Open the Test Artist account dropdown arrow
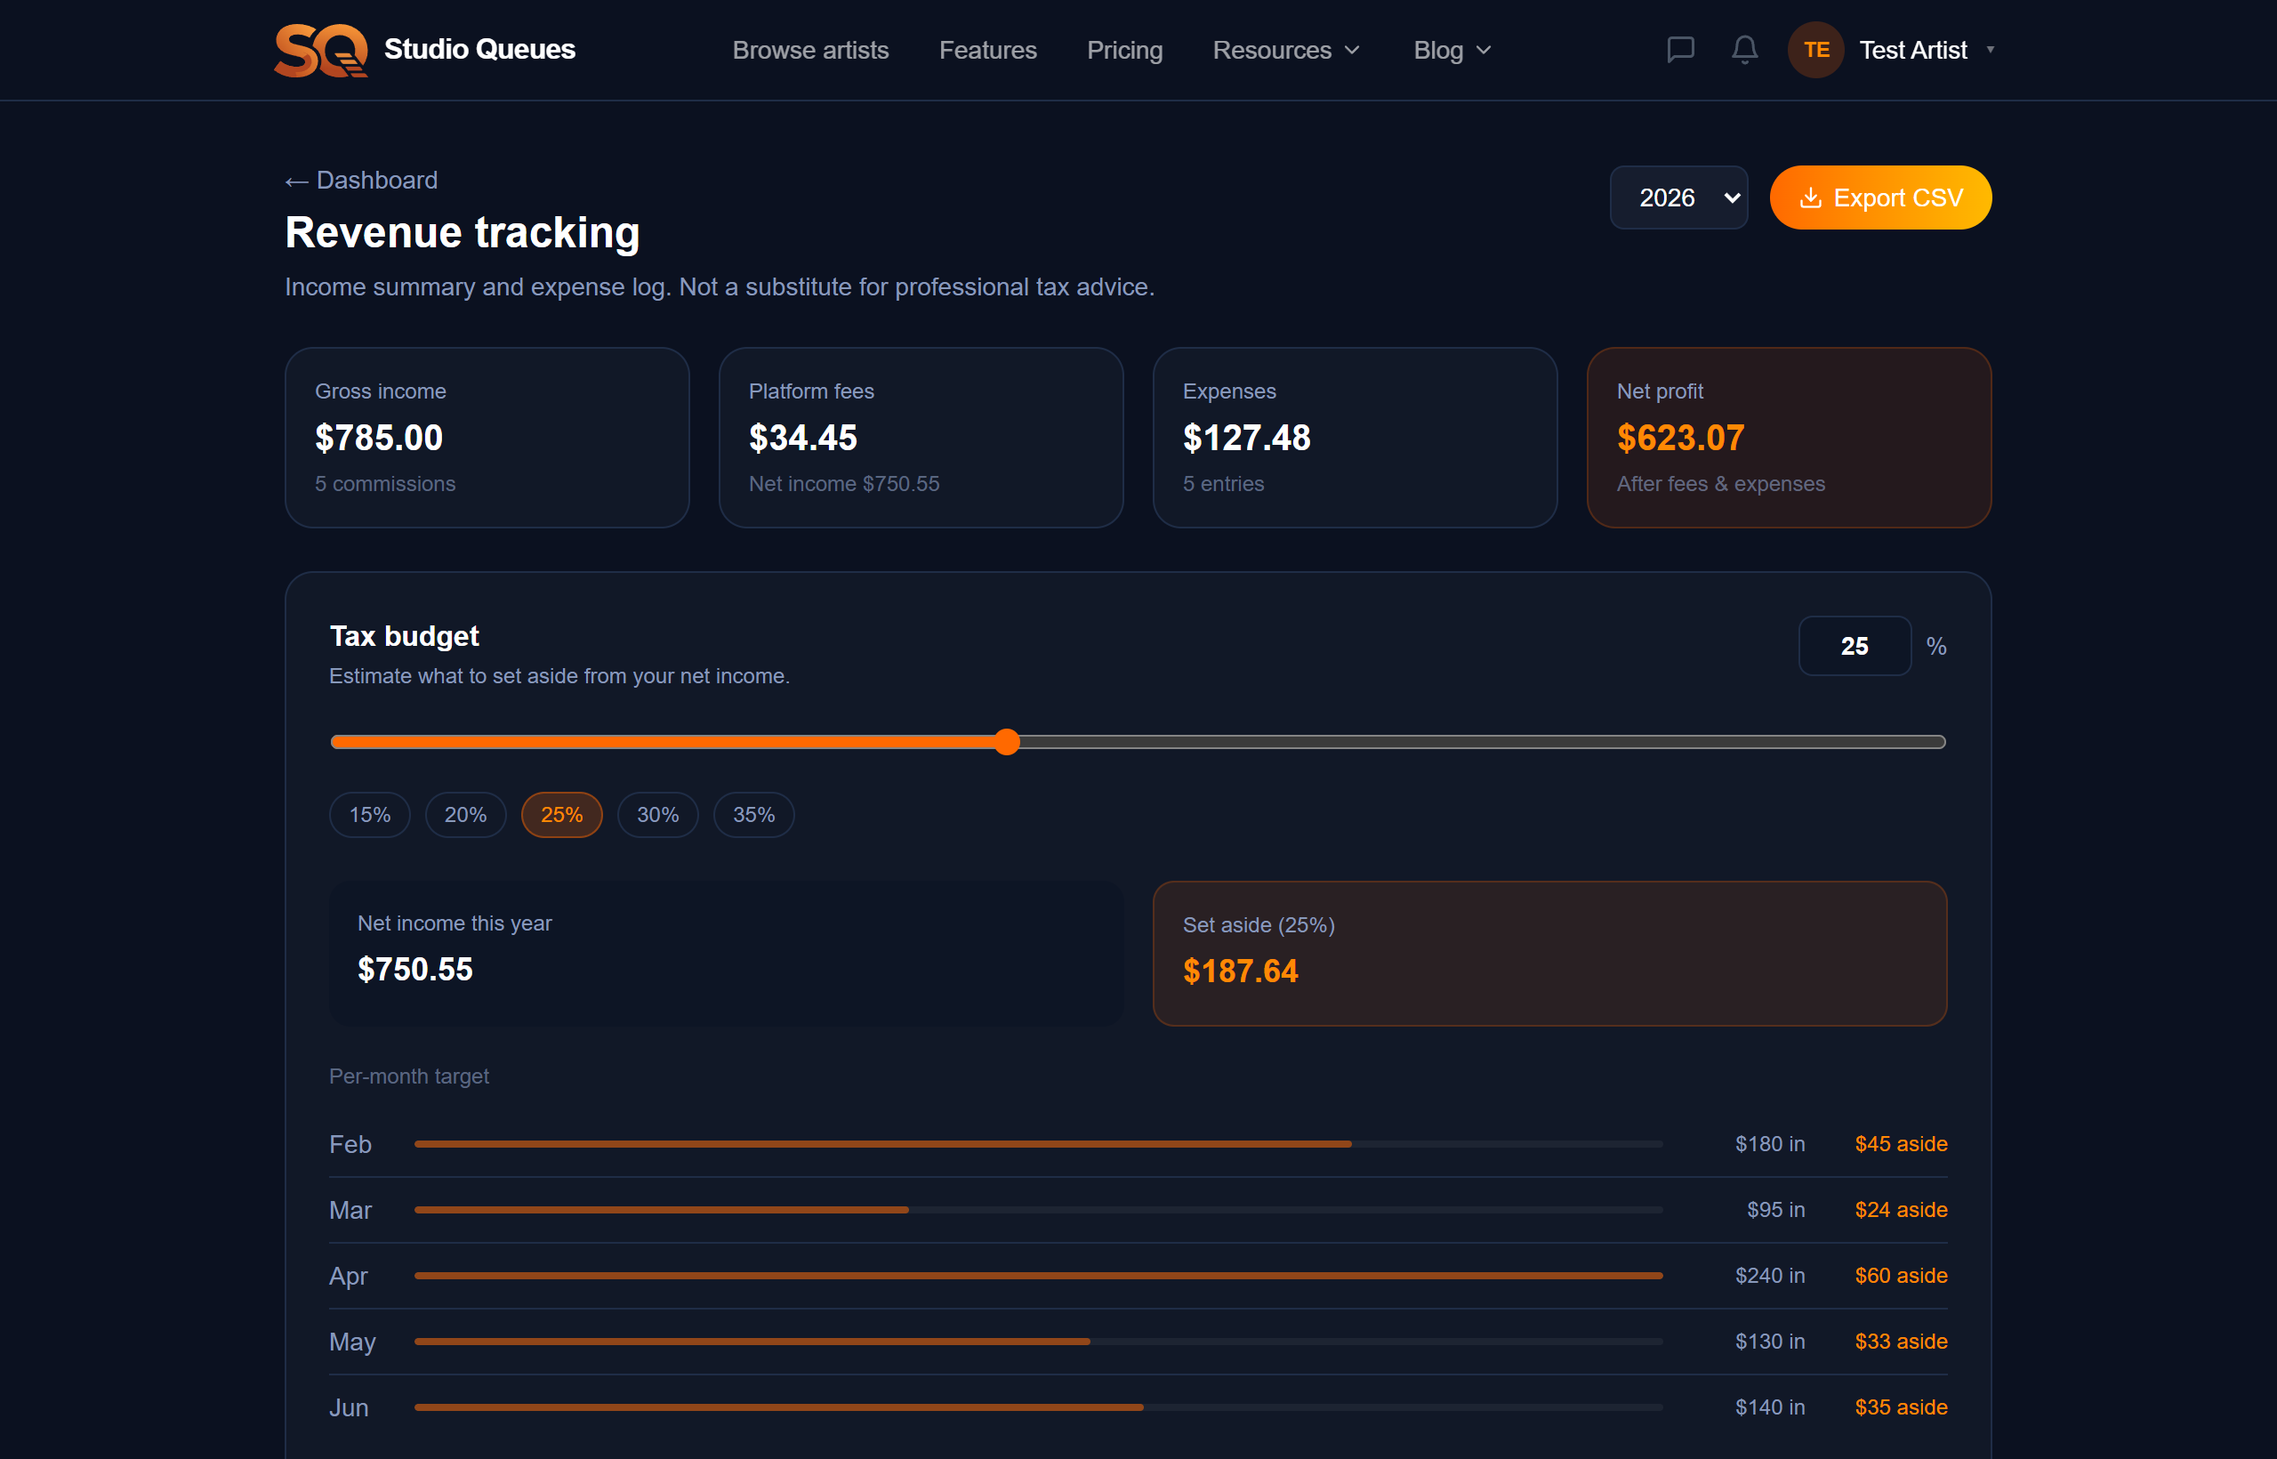 [x=1990, y=50]
